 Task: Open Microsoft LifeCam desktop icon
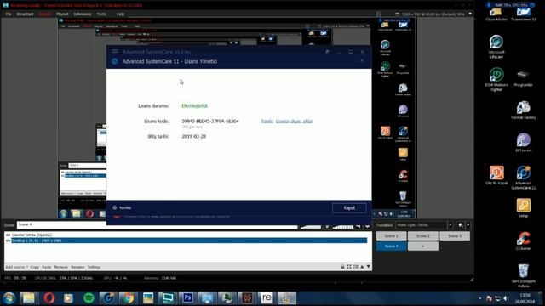496,47
